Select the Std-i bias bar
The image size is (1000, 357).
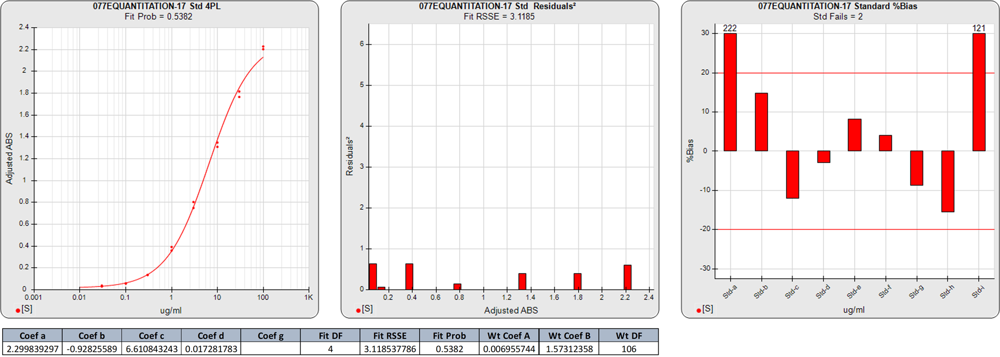pos(979,92)
